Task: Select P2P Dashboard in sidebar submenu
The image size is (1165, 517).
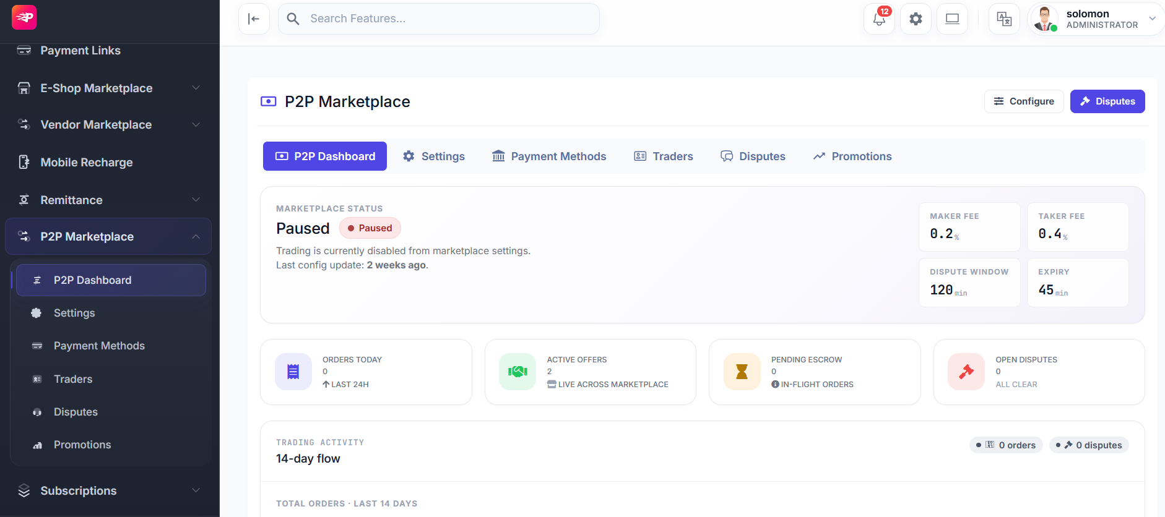Action: (x=111, y=280)
